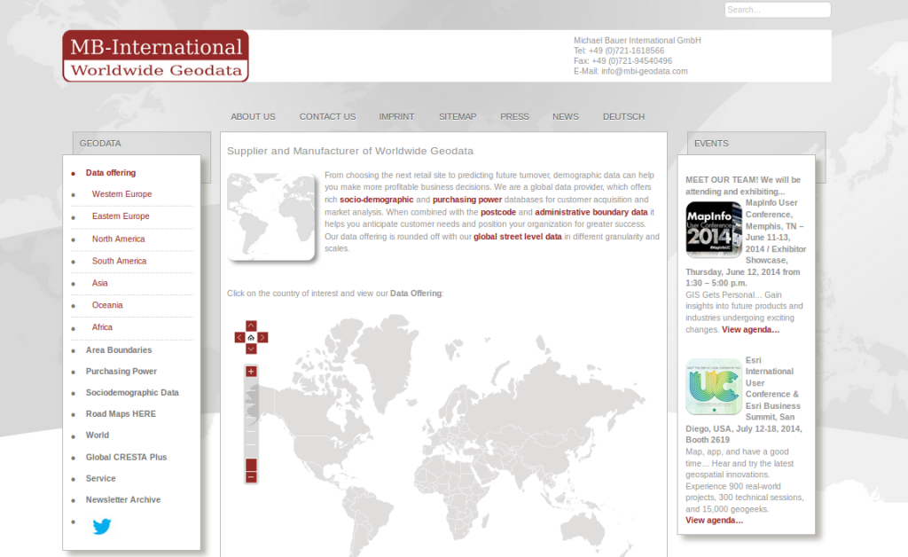Switch to DEUTSCH language
Viewport: 908px width, 557px height.
(623, 116)
